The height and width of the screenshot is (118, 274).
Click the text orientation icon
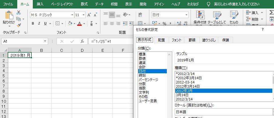point(126,15)
